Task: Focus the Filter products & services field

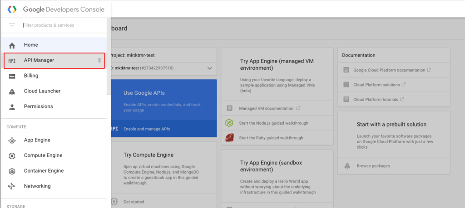Action: click(64, 25)
